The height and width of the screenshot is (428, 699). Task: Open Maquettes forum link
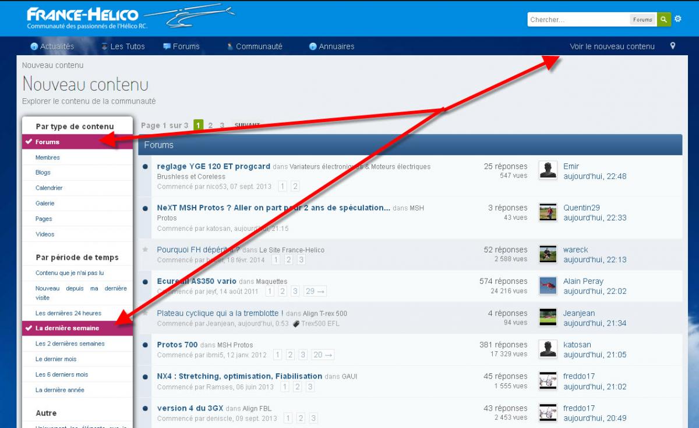pyautogui.click(x=271, y=281)
